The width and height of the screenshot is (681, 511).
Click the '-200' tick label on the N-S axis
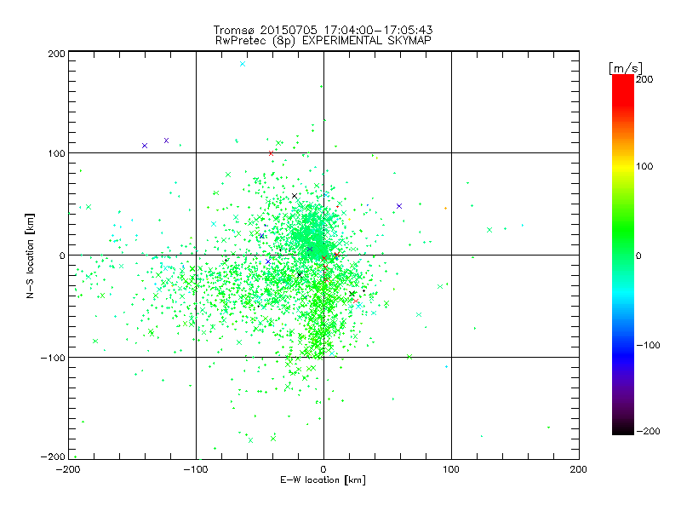53,456
